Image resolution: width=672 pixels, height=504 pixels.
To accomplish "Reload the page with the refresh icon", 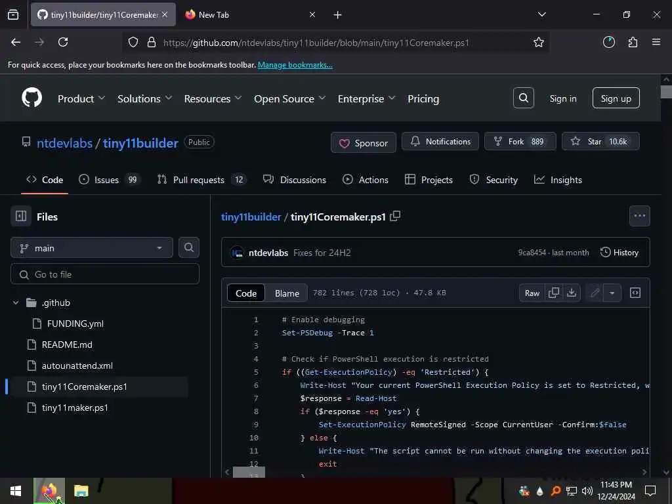I will (63, 42).
